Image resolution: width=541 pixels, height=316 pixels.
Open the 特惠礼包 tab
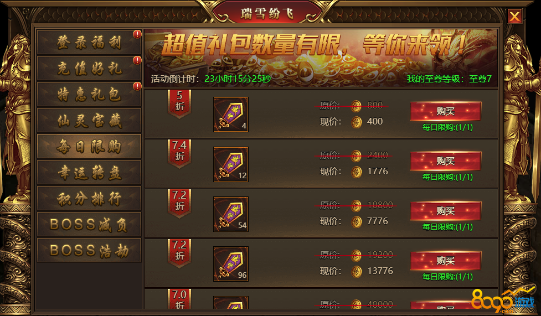click(89, 94)
